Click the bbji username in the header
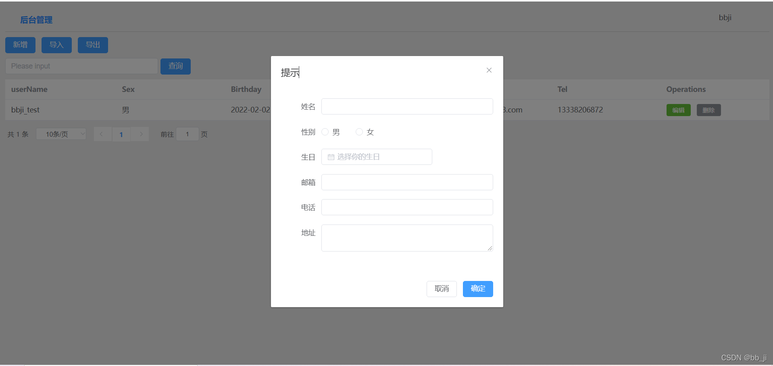Image resolution: width=773 pixels, height=366 pixels. pos(725,17)
